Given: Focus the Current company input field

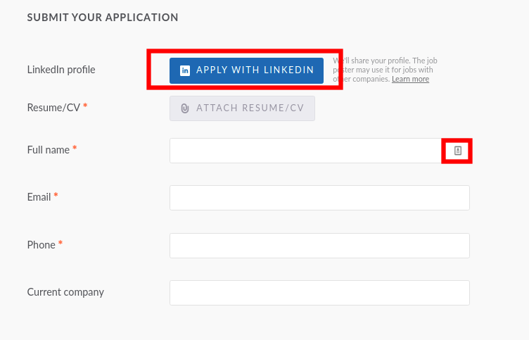Looking at the screenshot, I should point(319,293).
